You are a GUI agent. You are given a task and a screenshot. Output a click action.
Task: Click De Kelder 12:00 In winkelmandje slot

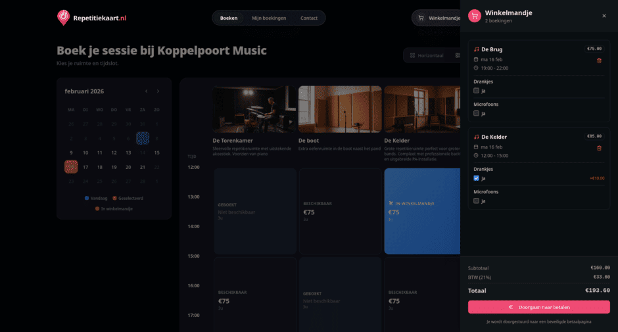422,211
